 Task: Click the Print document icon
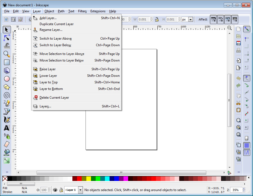click(x=239, y=50)
